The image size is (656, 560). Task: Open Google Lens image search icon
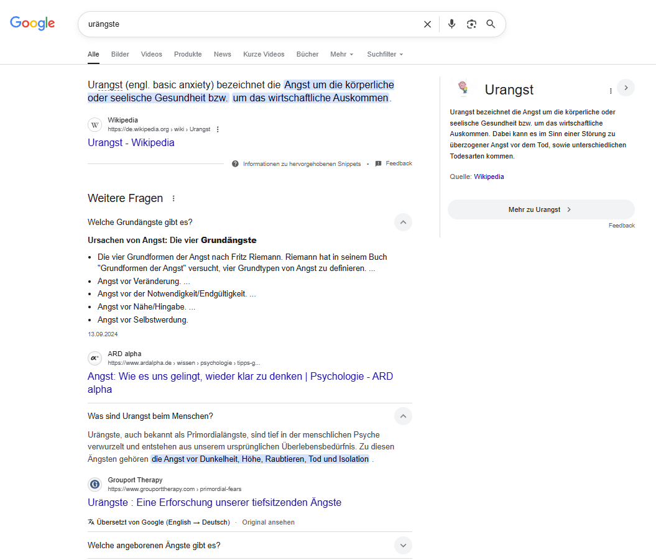[471, 24]
